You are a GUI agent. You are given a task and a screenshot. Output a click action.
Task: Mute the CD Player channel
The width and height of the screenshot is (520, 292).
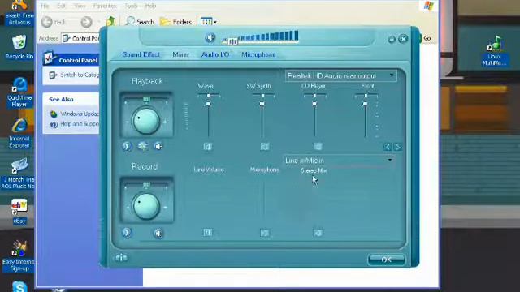tap(318, 146)
